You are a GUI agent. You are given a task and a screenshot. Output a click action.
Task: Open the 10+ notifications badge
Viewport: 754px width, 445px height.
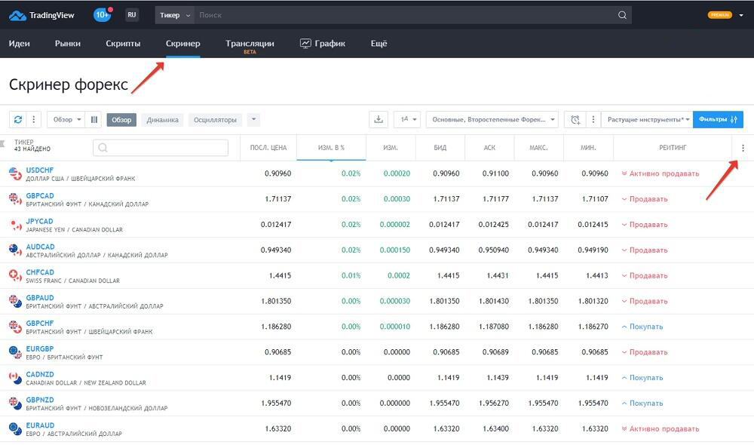coord(103,15)
